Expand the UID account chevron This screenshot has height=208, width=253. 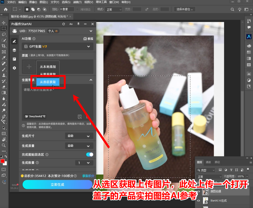(91, 31)
